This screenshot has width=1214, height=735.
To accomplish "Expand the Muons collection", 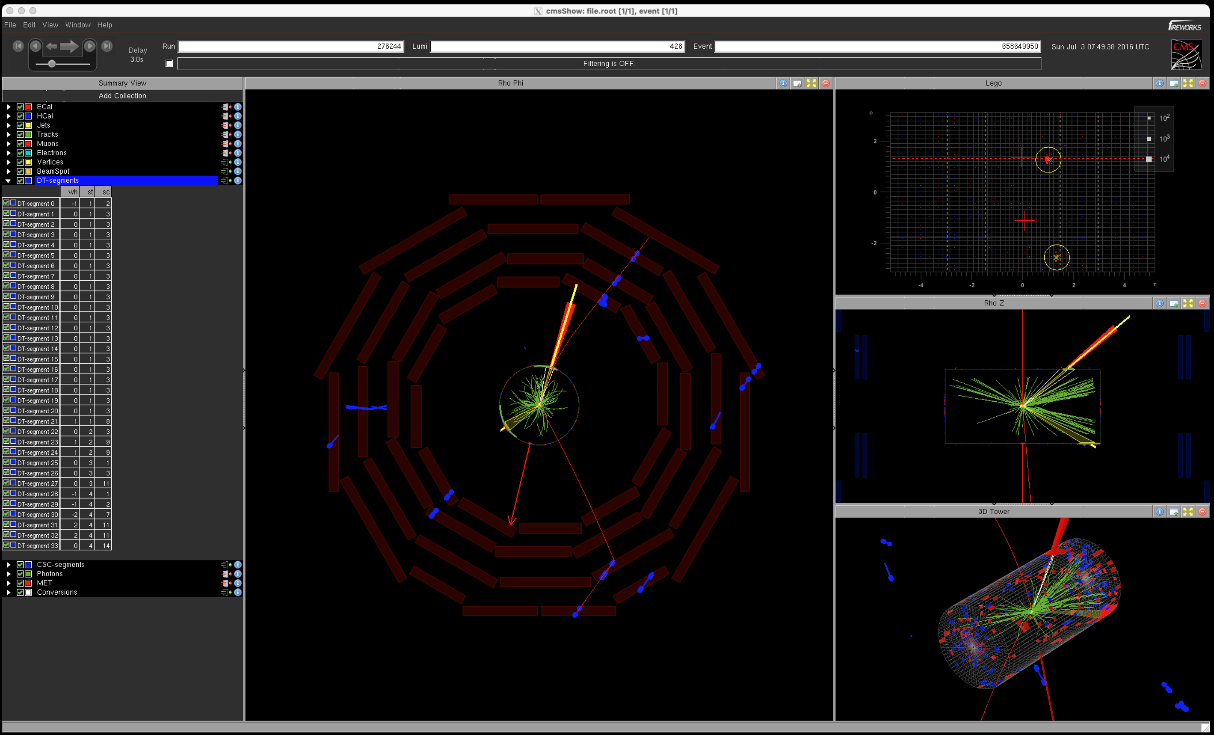I will pyautogui.click(x=9, y=144).
